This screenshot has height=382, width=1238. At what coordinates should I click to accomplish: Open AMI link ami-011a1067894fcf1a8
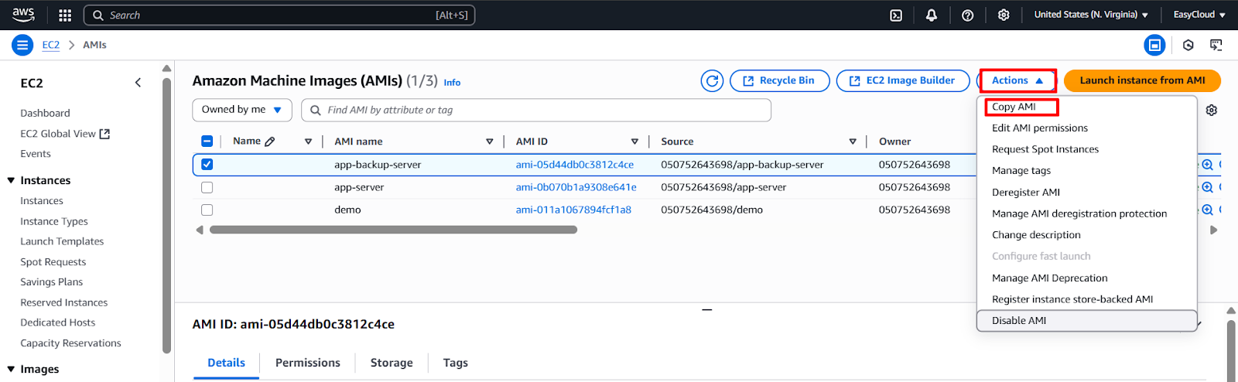573,210
